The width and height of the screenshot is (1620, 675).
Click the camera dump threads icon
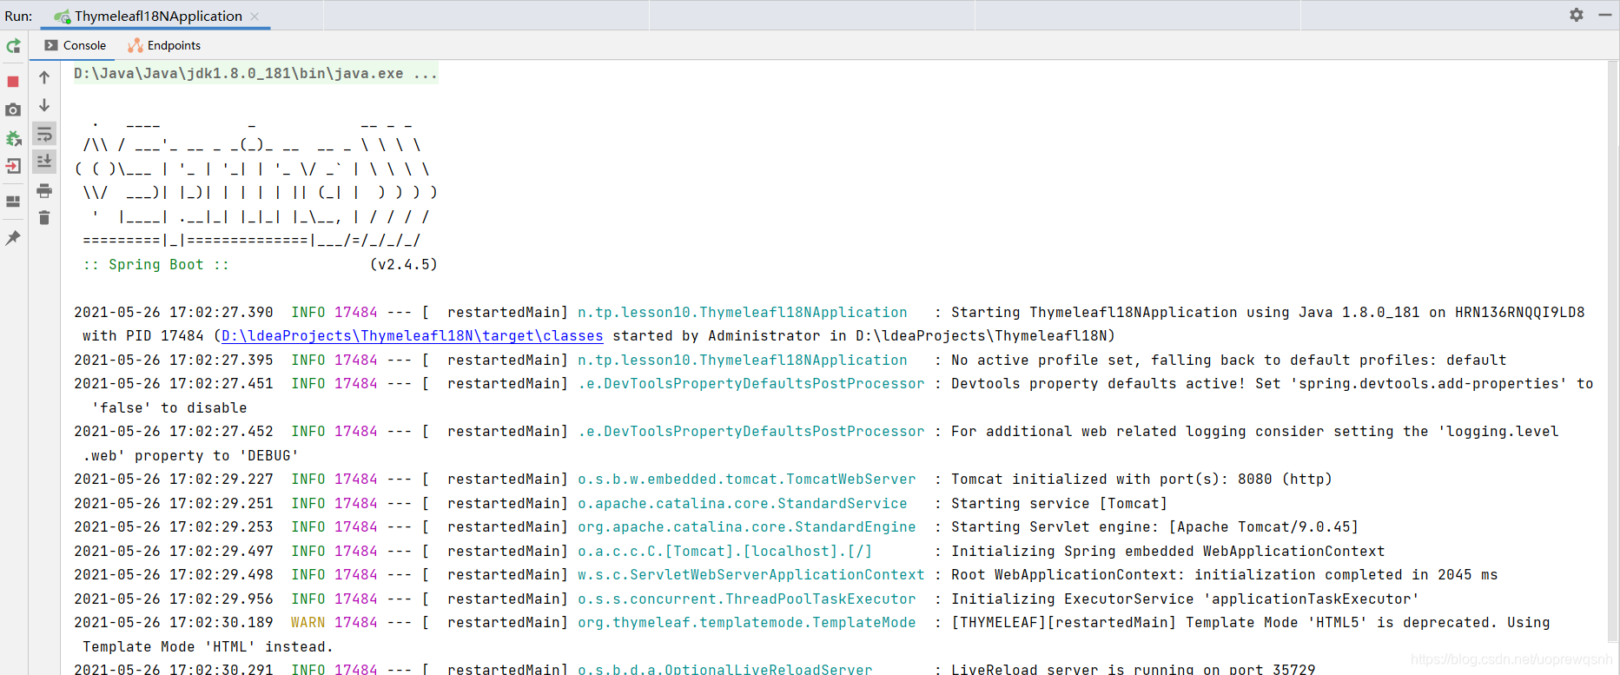(x=13, y=109)
